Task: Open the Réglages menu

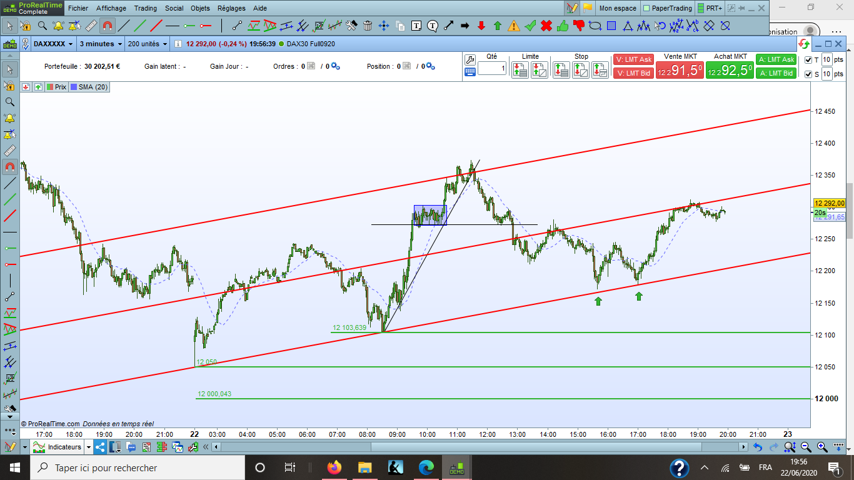Action: click(x=231, y=8)
